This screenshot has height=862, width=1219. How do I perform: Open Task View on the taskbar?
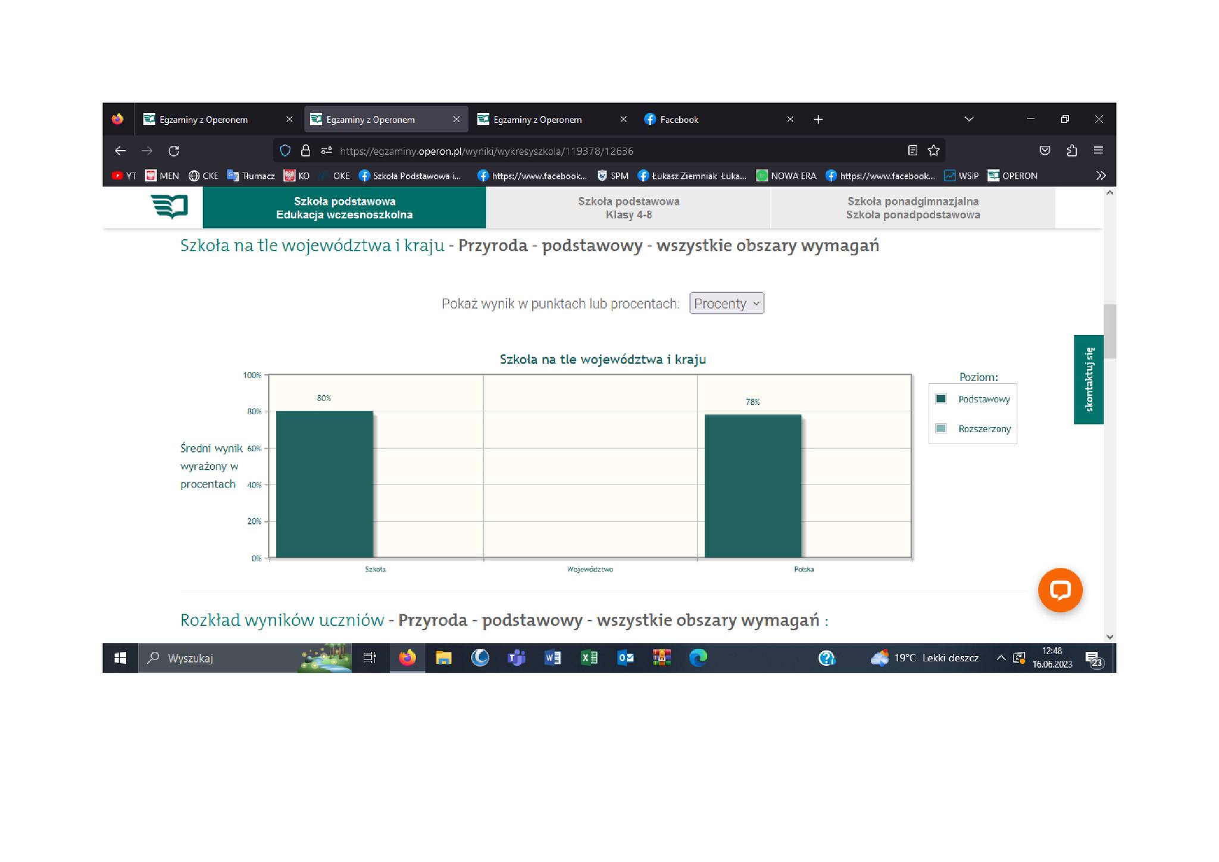pos(370,658)
